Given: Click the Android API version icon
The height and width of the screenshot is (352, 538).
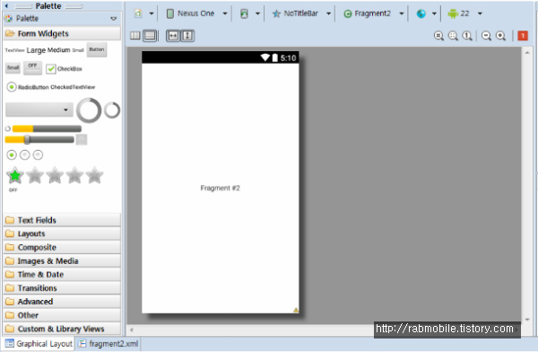Looking at the screenshot, I should pos(453,13).
